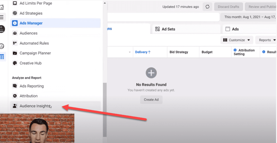This screenshot has width=277, height=143.
Task: Click the 'You haven't created any ads yet.' text
Action: [x=151, y=90]
